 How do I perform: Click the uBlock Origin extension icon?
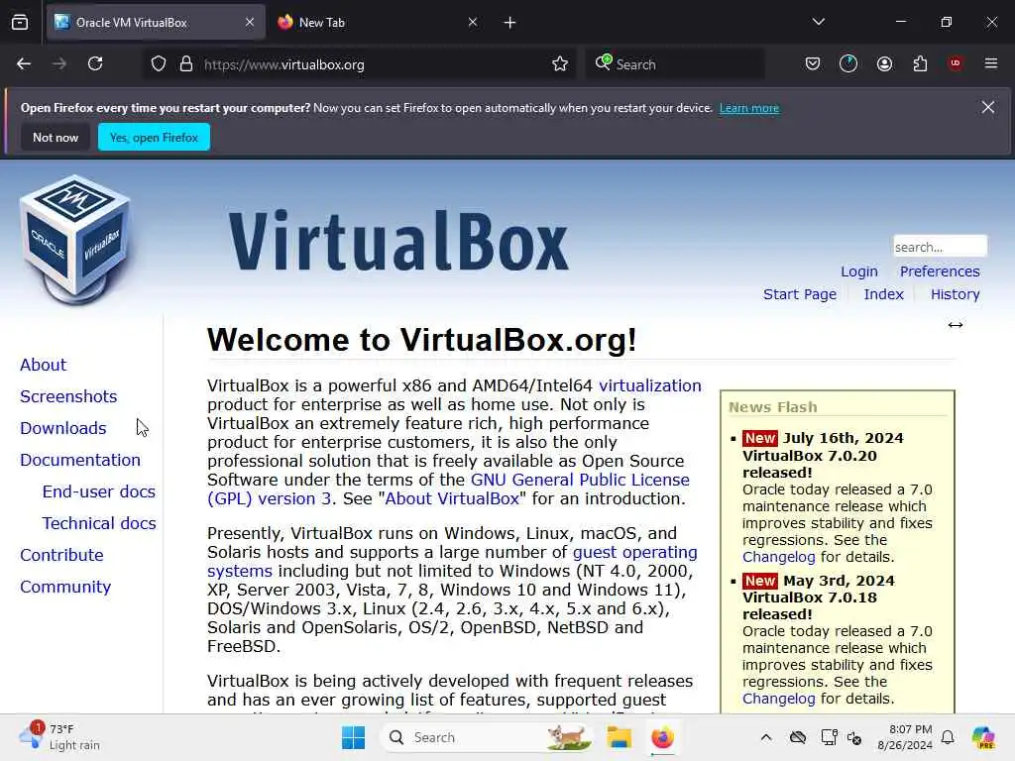point(956,63)
